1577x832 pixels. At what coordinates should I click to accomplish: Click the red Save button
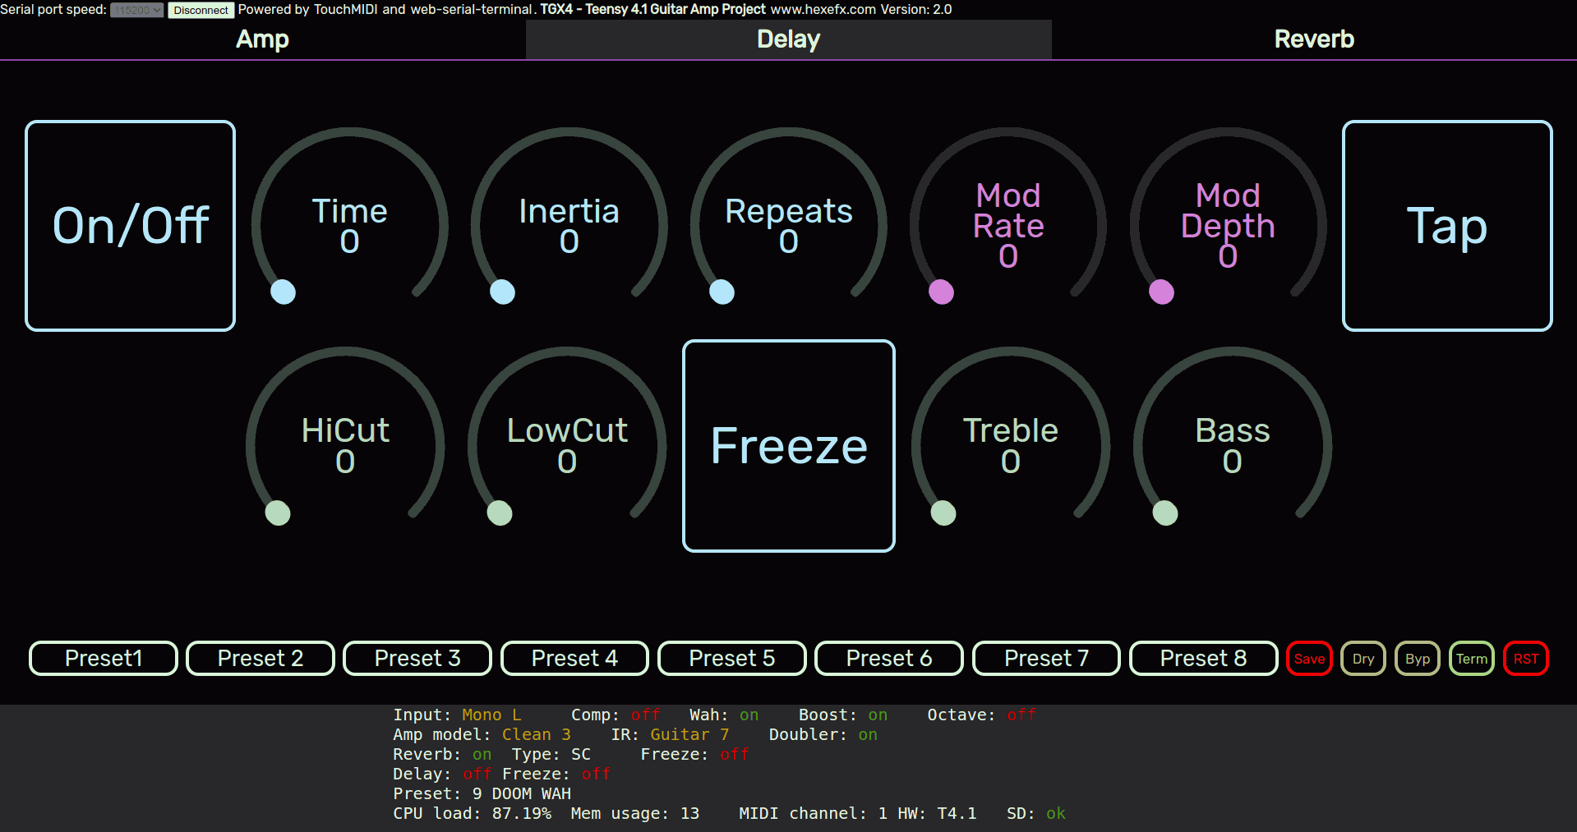coord(1309,659)
